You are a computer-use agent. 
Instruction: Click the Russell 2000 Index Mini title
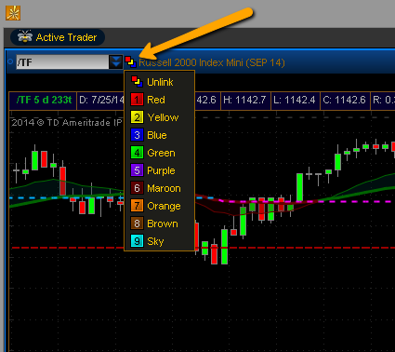tap(212, 62)
